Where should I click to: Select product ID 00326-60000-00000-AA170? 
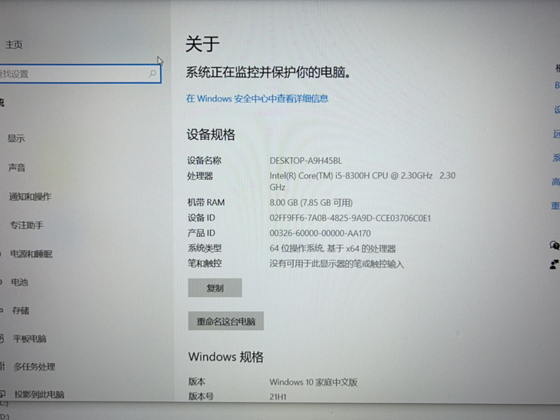[x=320, y=233]
